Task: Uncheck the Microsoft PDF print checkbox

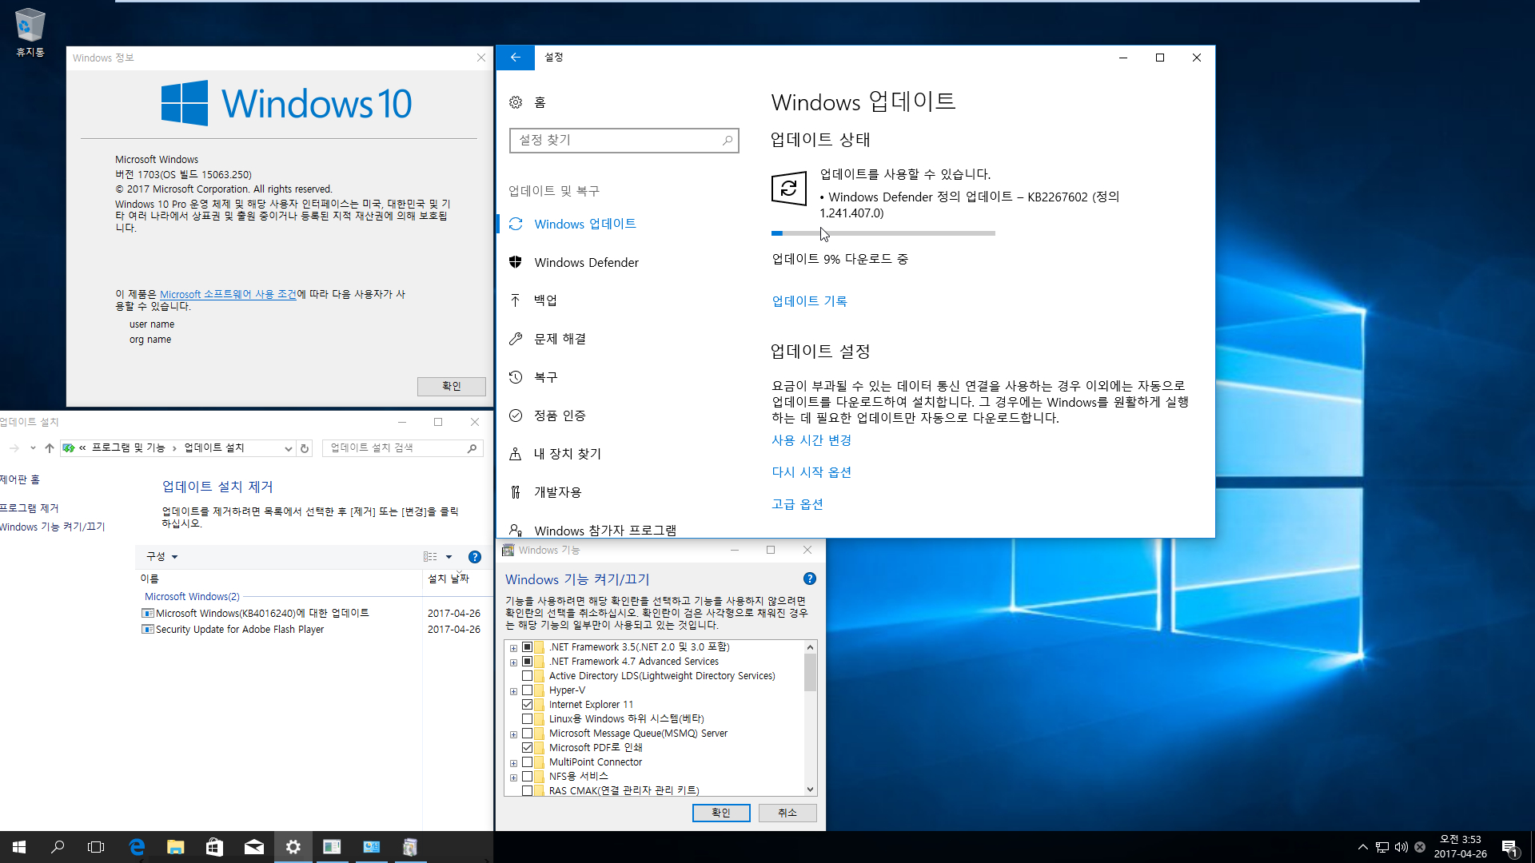Action: (527, 748)
